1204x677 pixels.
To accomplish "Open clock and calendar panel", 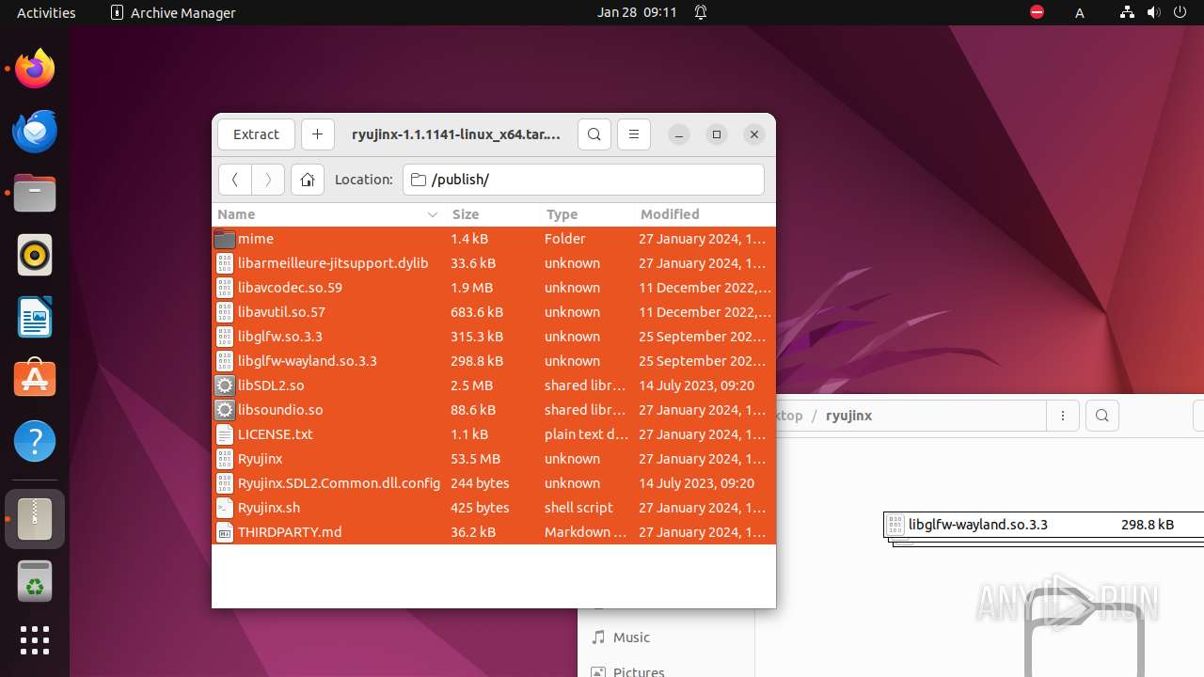I will coord(637,12).
